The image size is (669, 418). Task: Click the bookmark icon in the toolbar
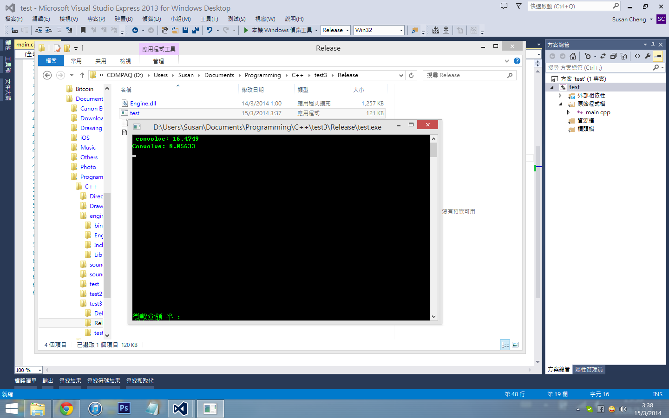click(83, 30)
